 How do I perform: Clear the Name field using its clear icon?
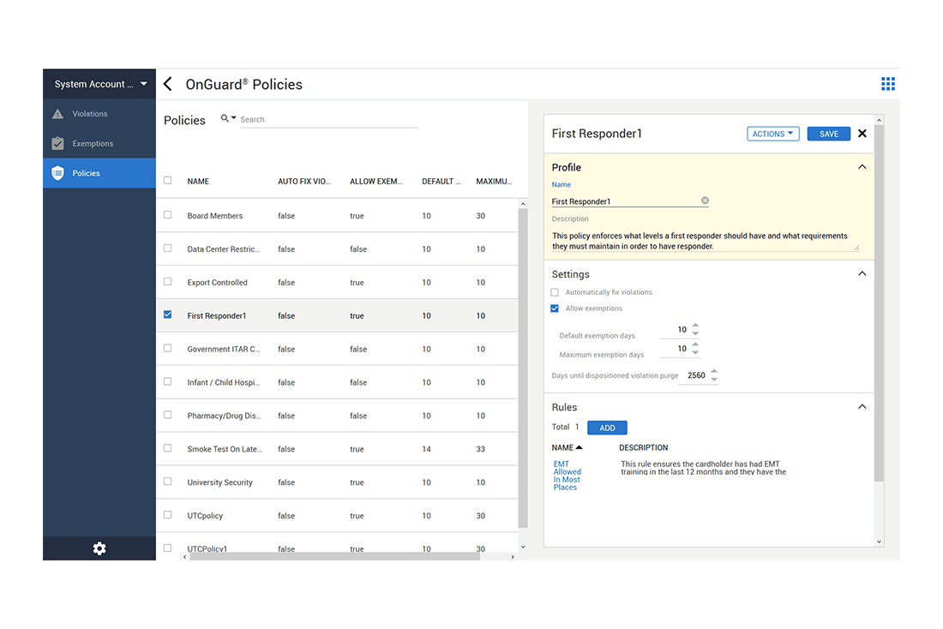pyautogui.click(x=705, y=200)
